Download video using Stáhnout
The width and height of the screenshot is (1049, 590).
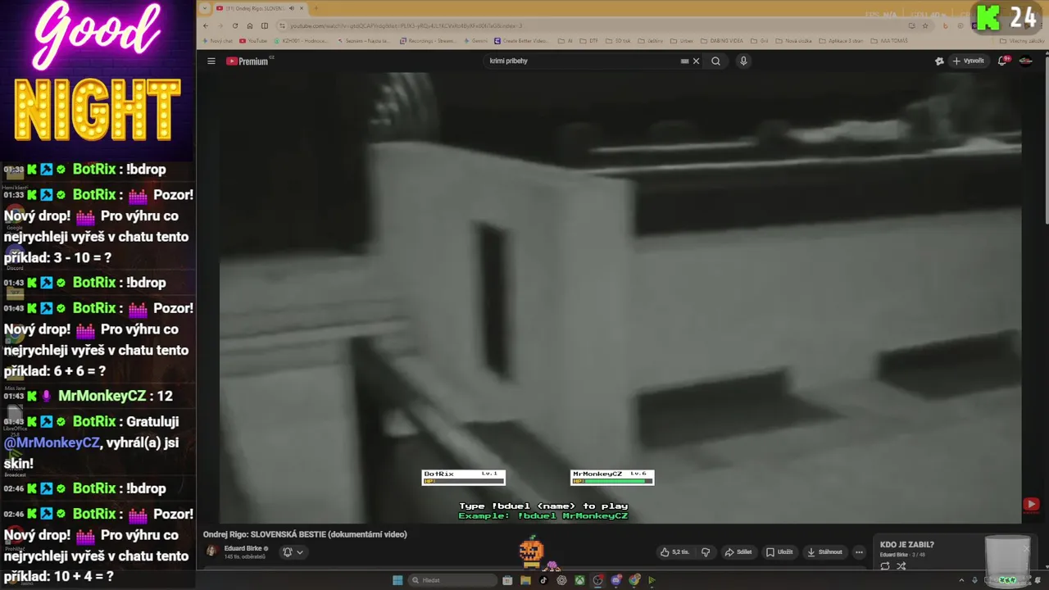click(x=824, y=551)
